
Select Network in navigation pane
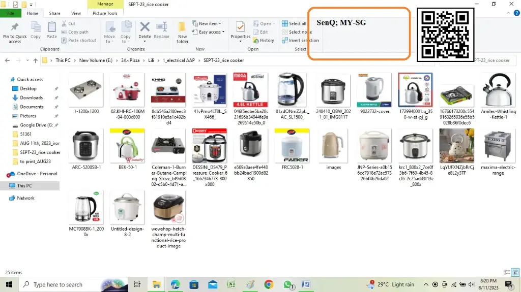pyautogui.click(x=25, y=198)
